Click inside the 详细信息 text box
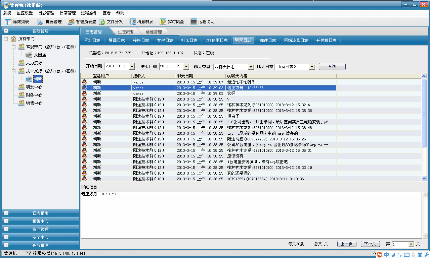Image resolution: width=430 pixels, height=258 pixels. pos(251,215)
